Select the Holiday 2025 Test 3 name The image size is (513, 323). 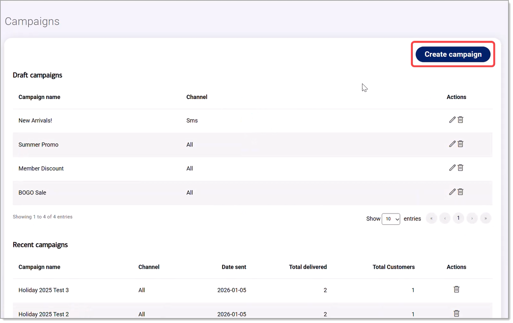point(44,290)
